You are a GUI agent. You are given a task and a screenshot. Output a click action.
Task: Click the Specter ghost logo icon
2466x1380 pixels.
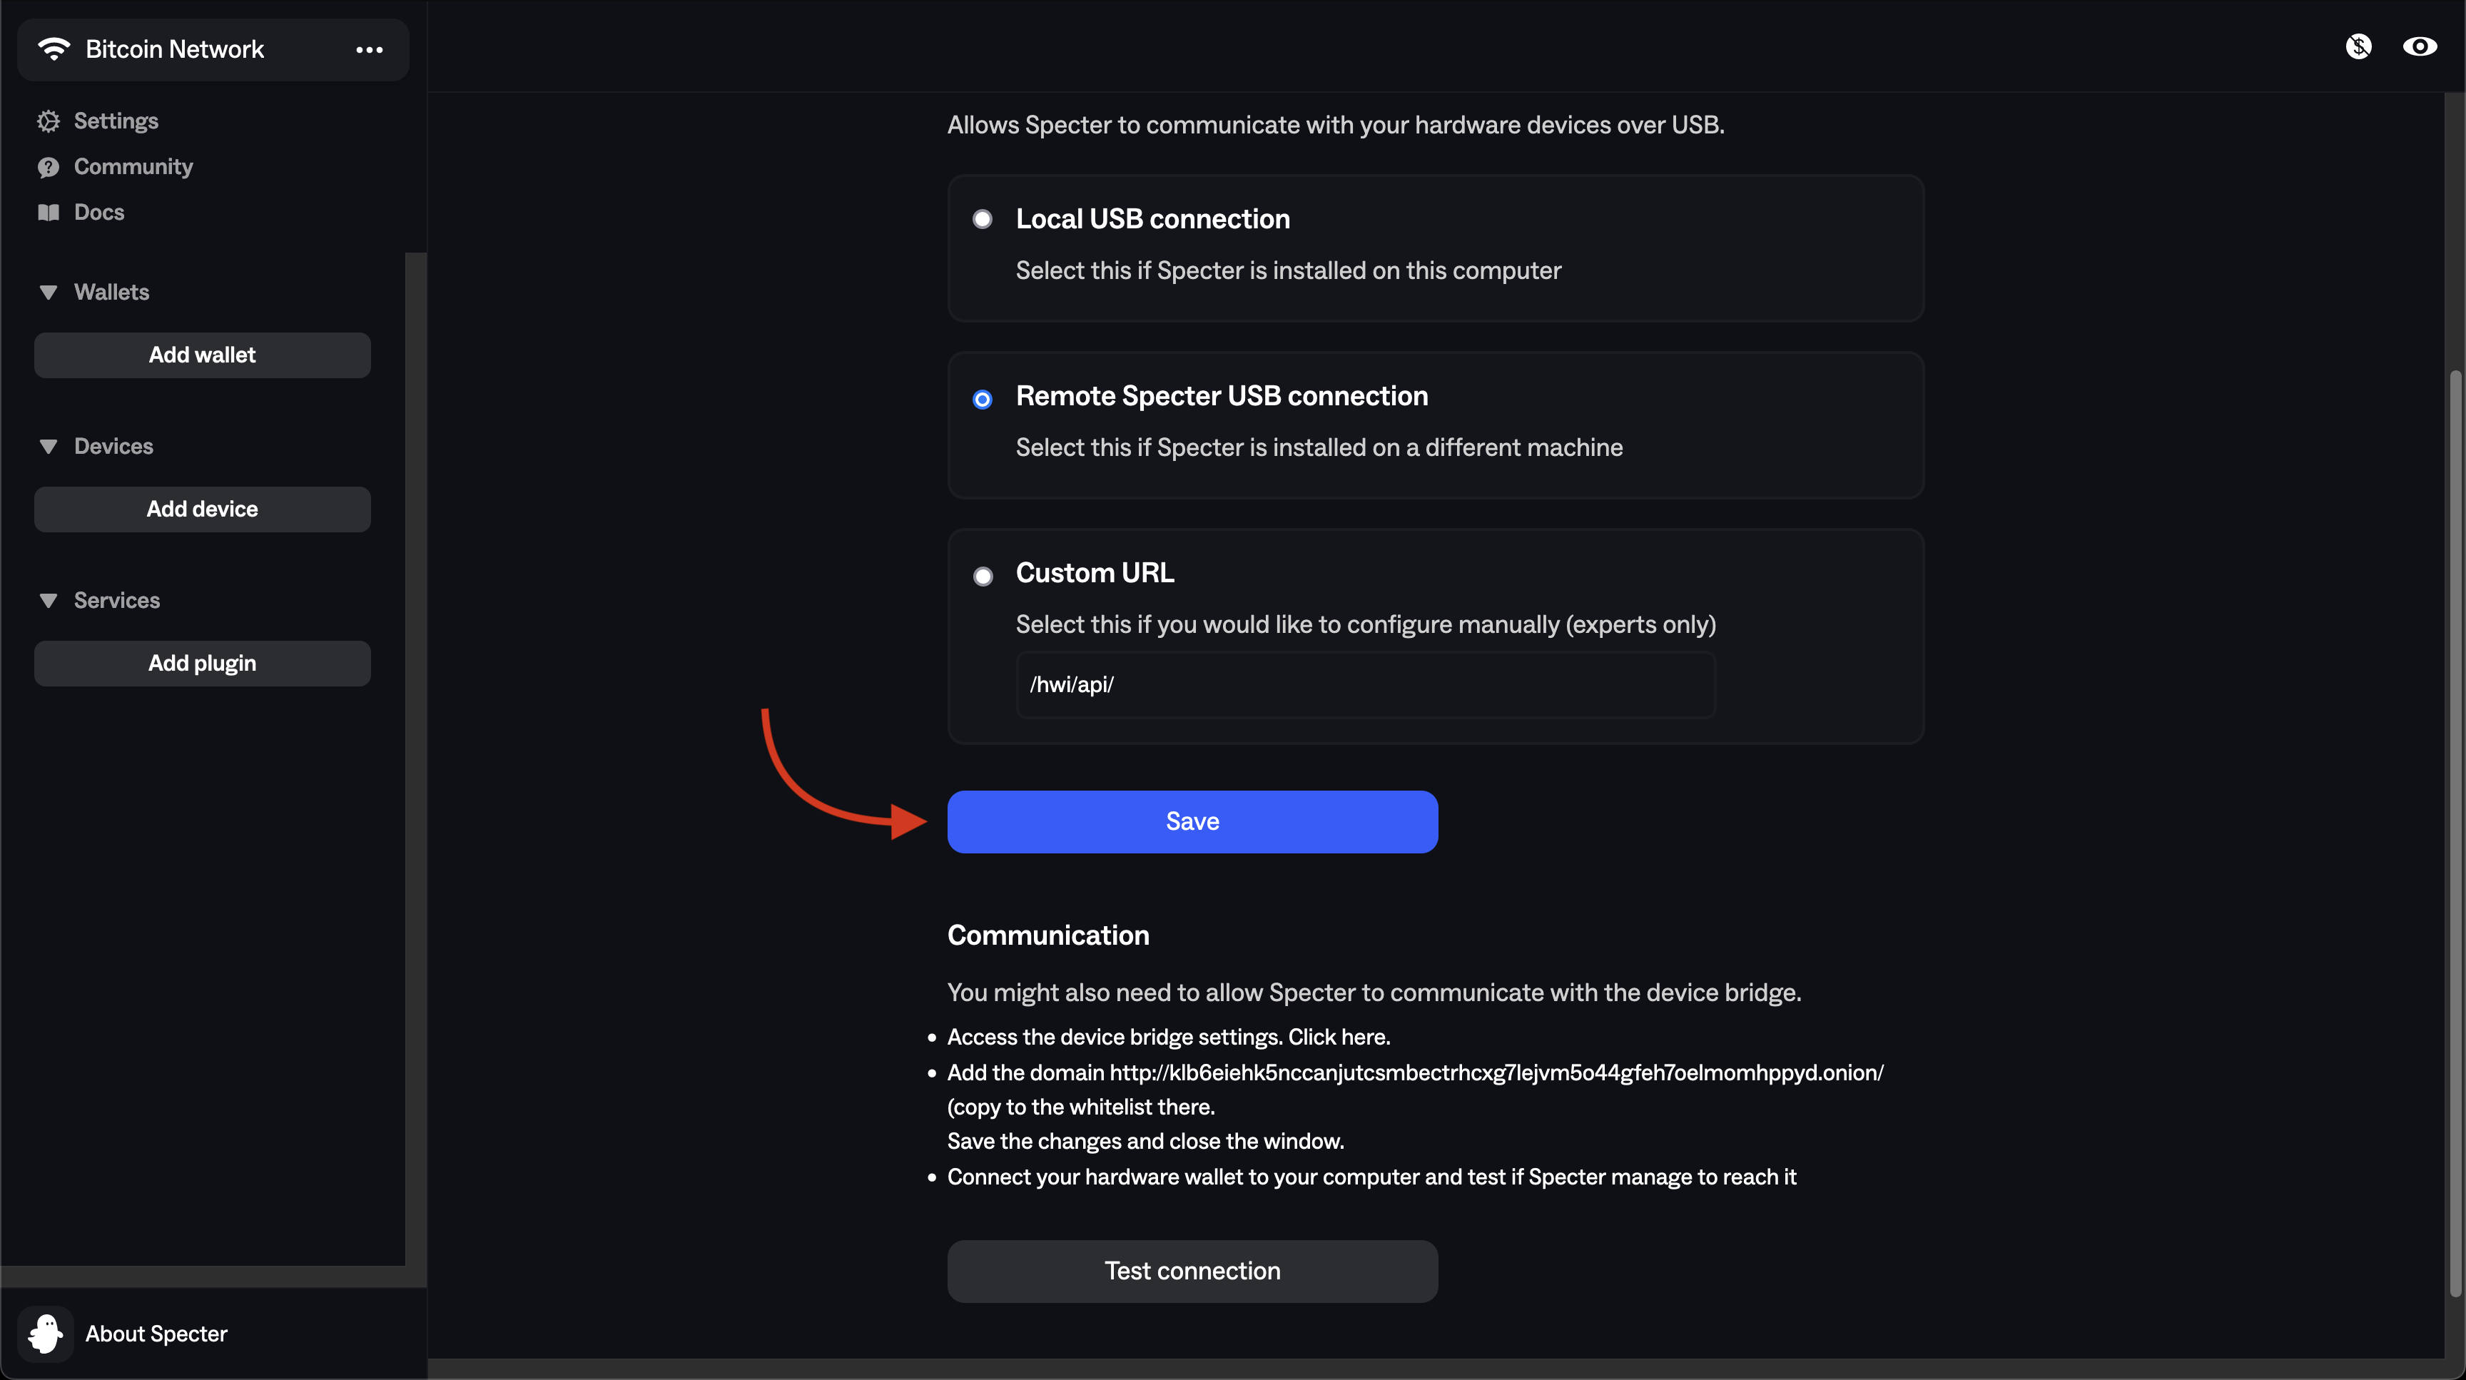click(x=45, y=1333)
